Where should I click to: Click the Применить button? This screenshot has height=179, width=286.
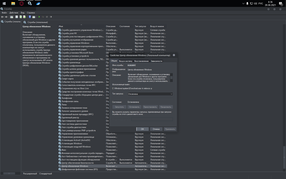pyautogui.click(x=170, y=129)
